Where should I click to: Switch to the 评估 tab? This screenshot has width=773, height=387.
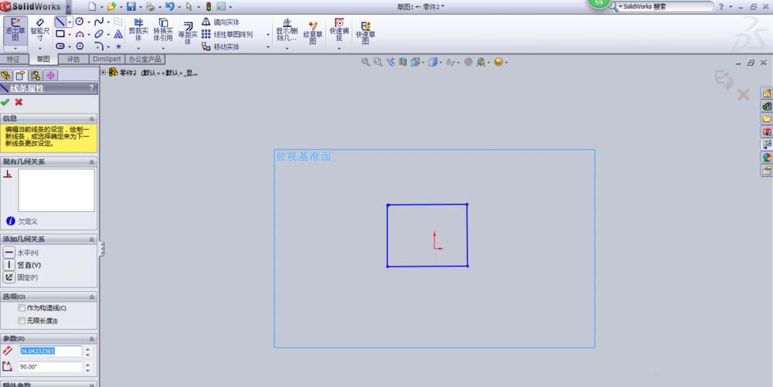[73, 59]
